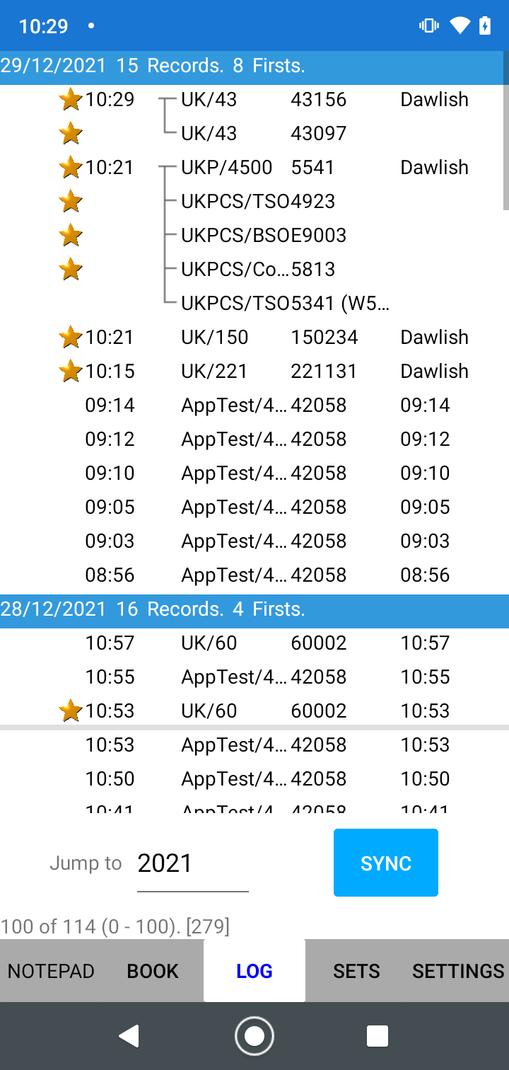
Task: Tap the star beside UK/43 43156
Action: pyautogui.click(x=71, y=100)
